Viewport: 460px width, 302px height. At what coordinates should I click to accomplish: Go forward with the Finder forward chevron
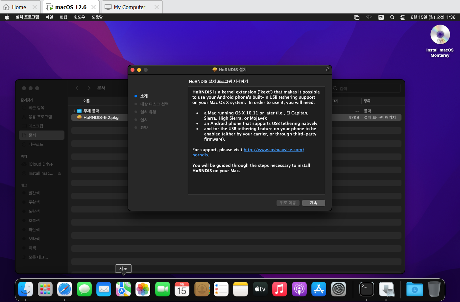(x=89, y=88)
